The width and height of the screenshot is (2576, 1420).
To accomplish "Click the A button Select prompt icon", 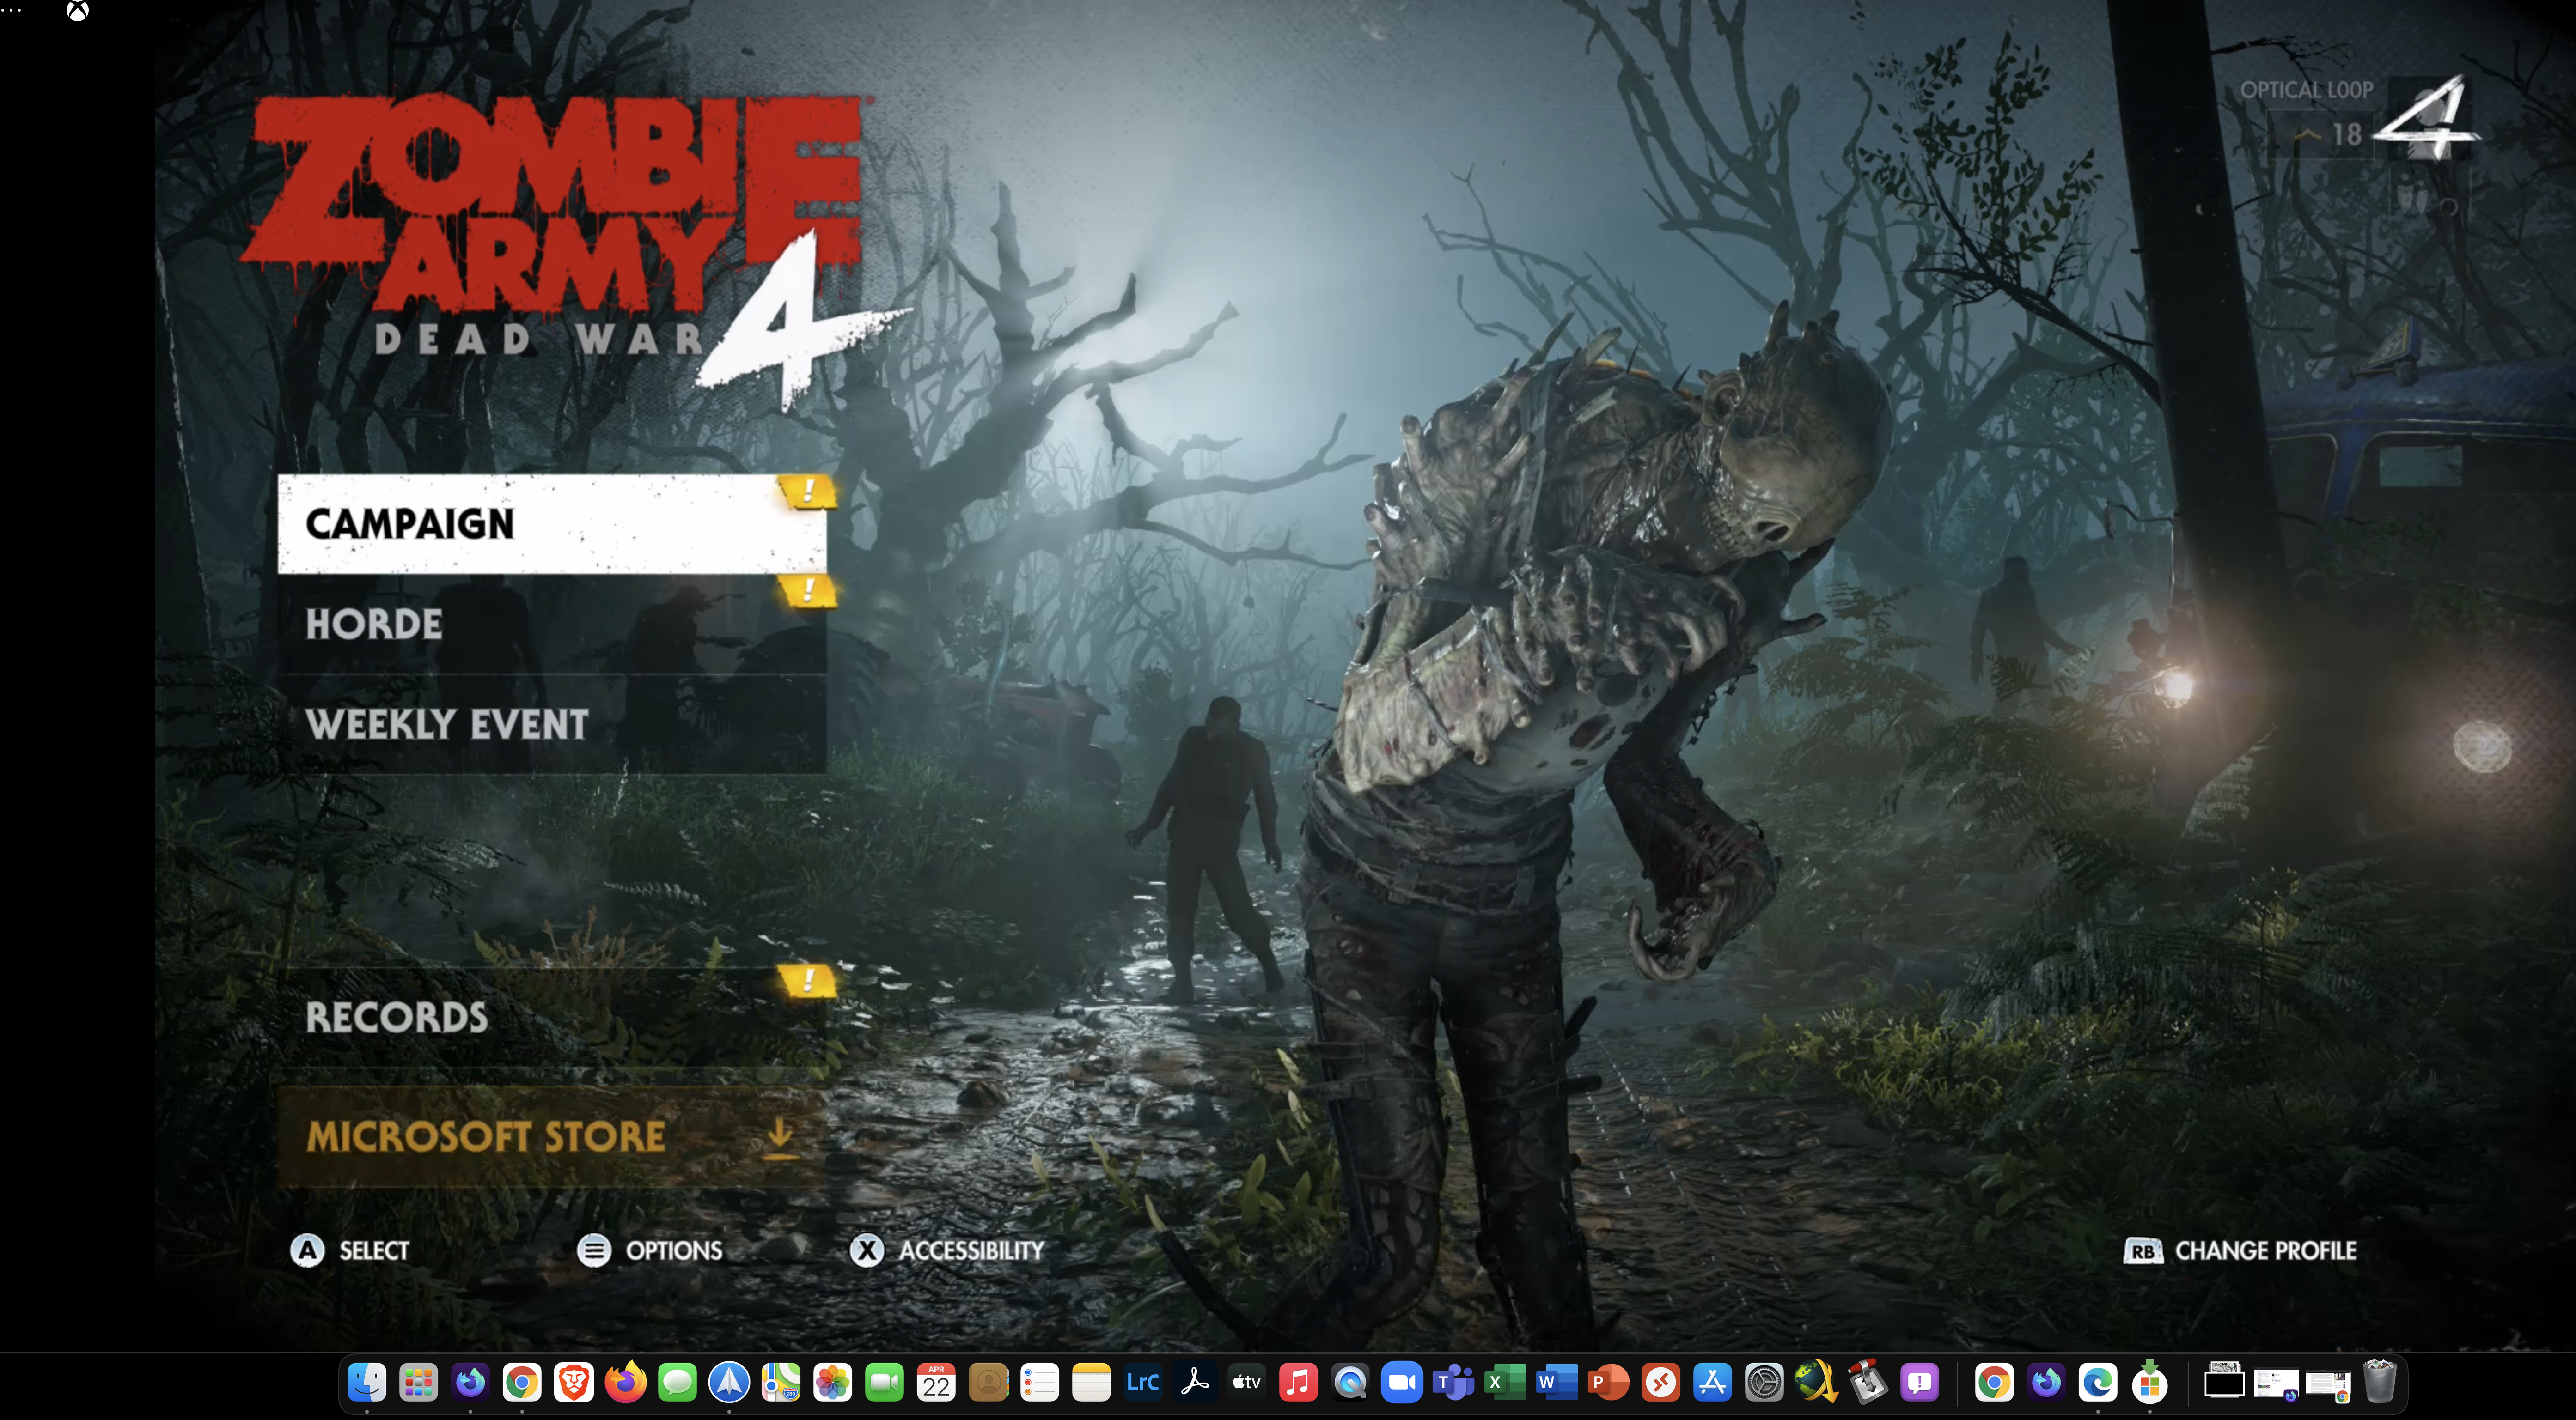I will 307,1250.
